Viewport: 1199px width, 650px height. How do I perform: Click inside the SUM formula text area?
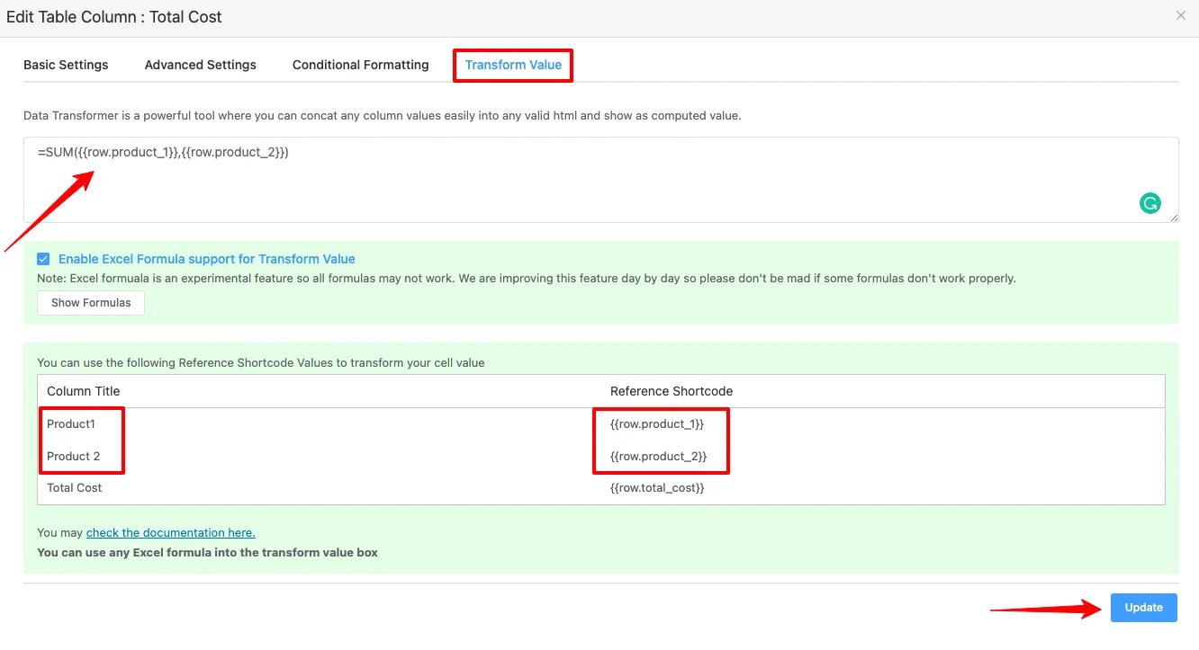(x=600, y=180)
